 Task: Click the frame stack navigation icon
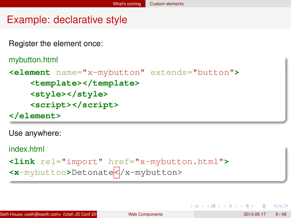tap(213, 206)
